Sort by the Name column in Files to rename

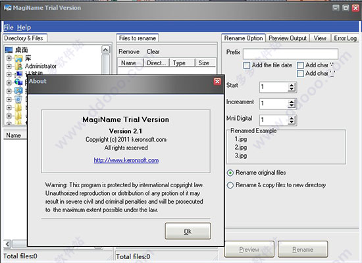click(x=131, y=63)
